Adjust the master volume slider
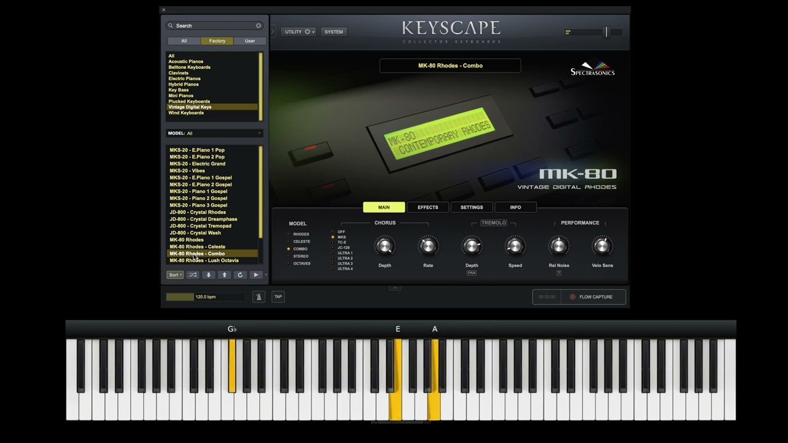 click(x=606, y=32)
